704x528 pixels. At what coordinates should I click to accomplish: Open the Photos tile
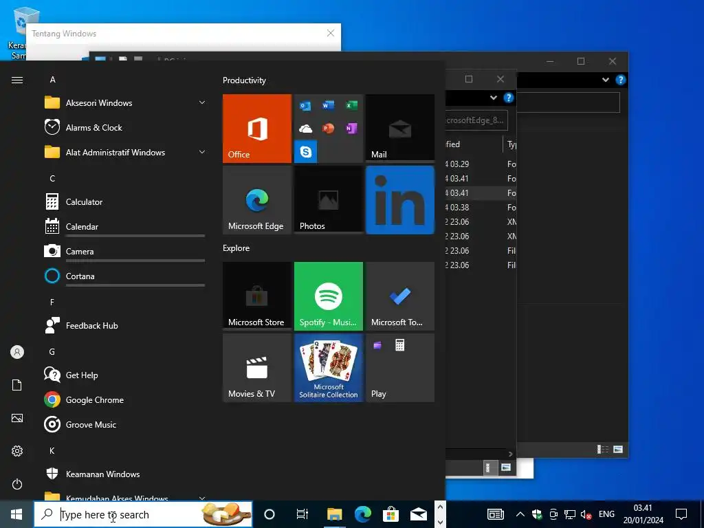click(329, 200)
